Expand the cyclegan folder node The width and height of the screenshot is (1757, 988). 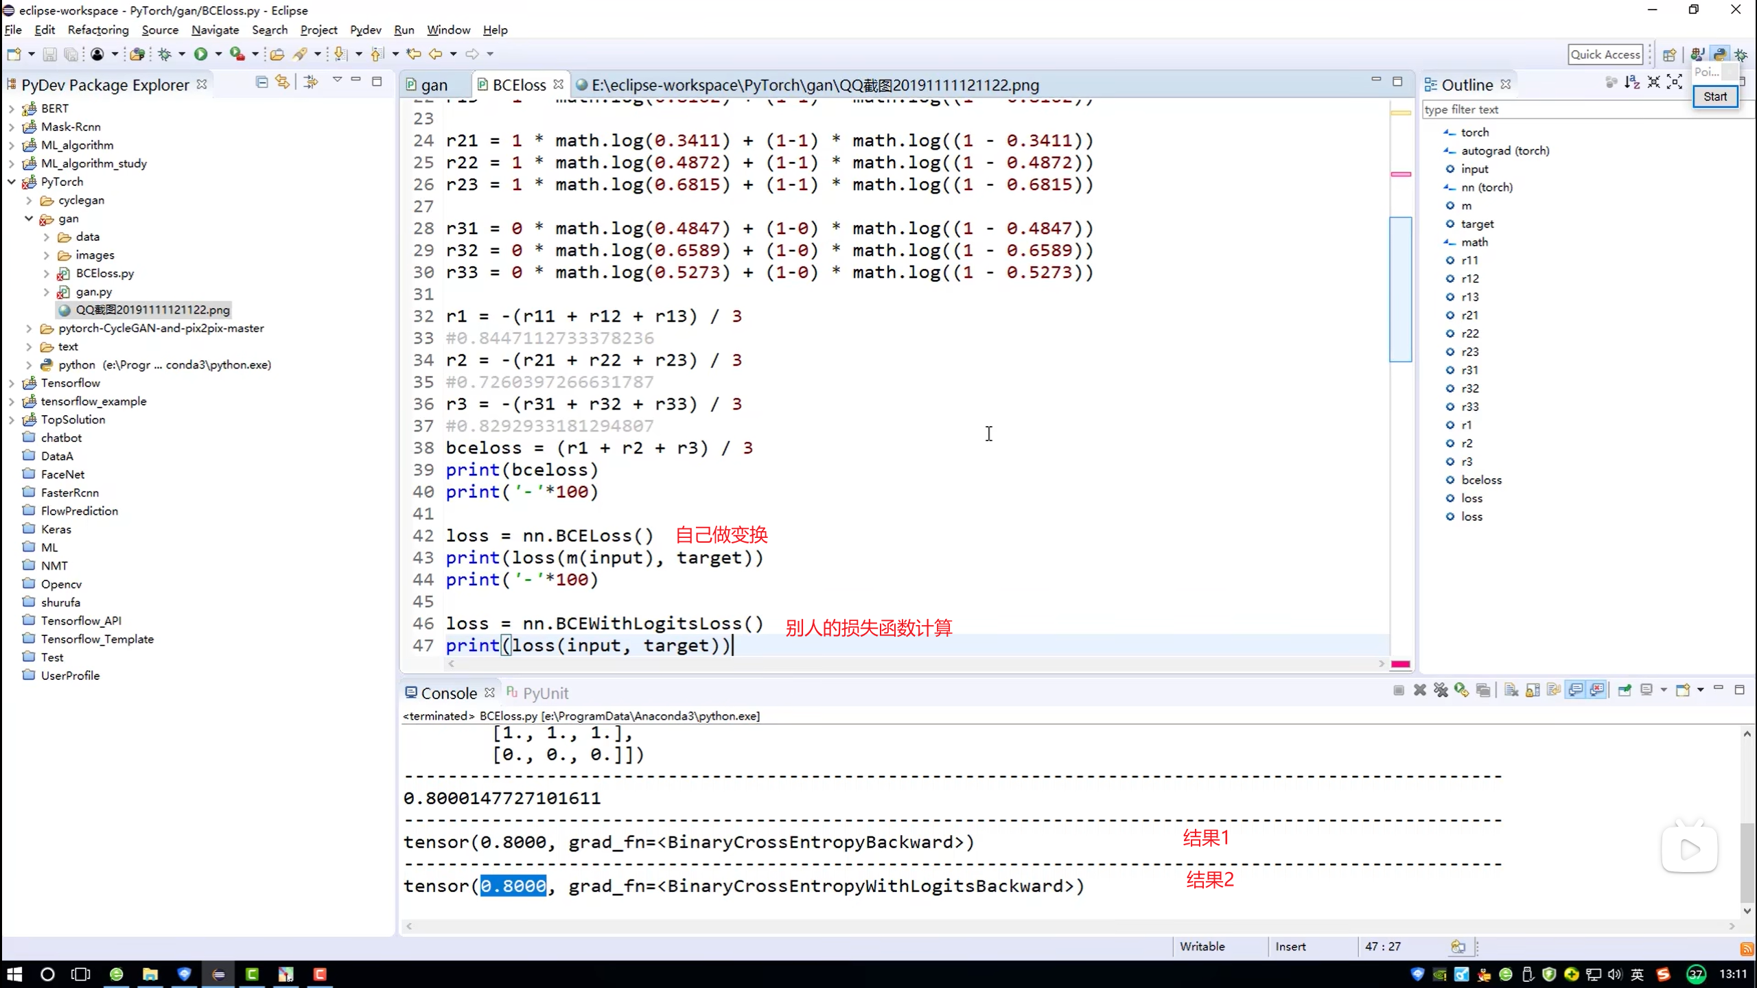click(29, 200)
